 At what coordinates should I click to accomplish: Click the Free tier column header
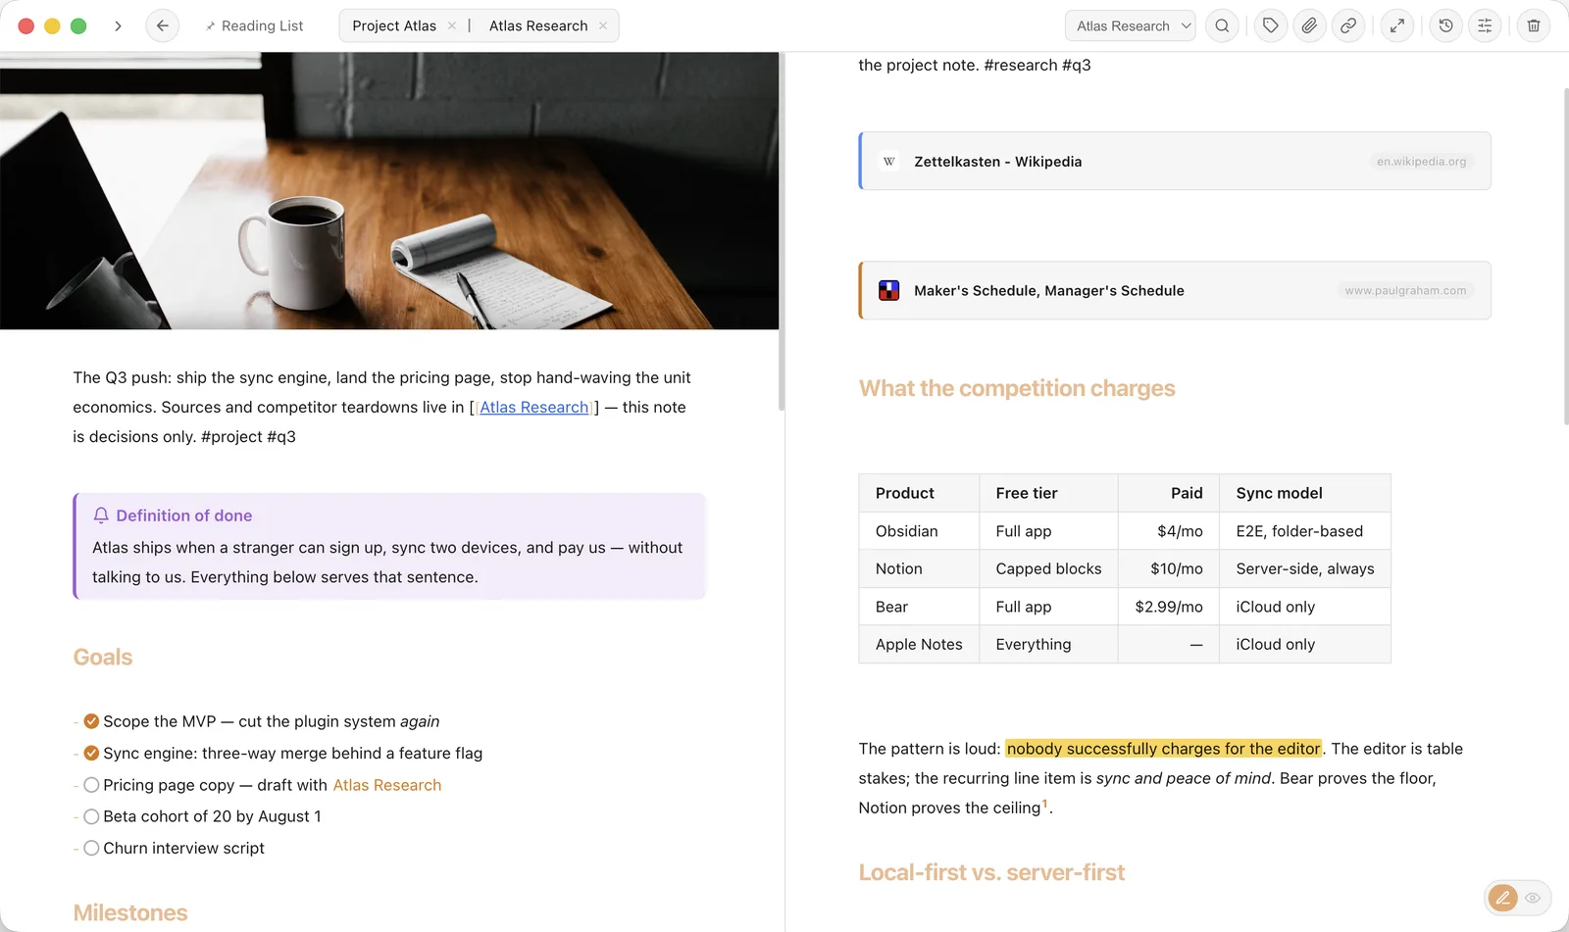1048,493
